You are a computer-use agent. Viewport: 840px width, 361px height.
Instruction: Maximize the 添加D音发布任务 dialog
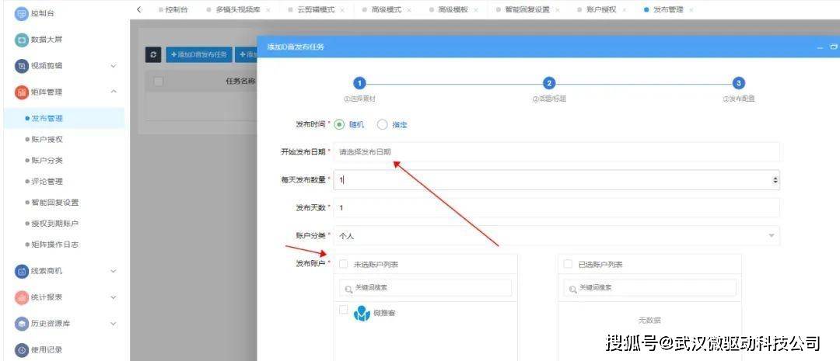834,47
